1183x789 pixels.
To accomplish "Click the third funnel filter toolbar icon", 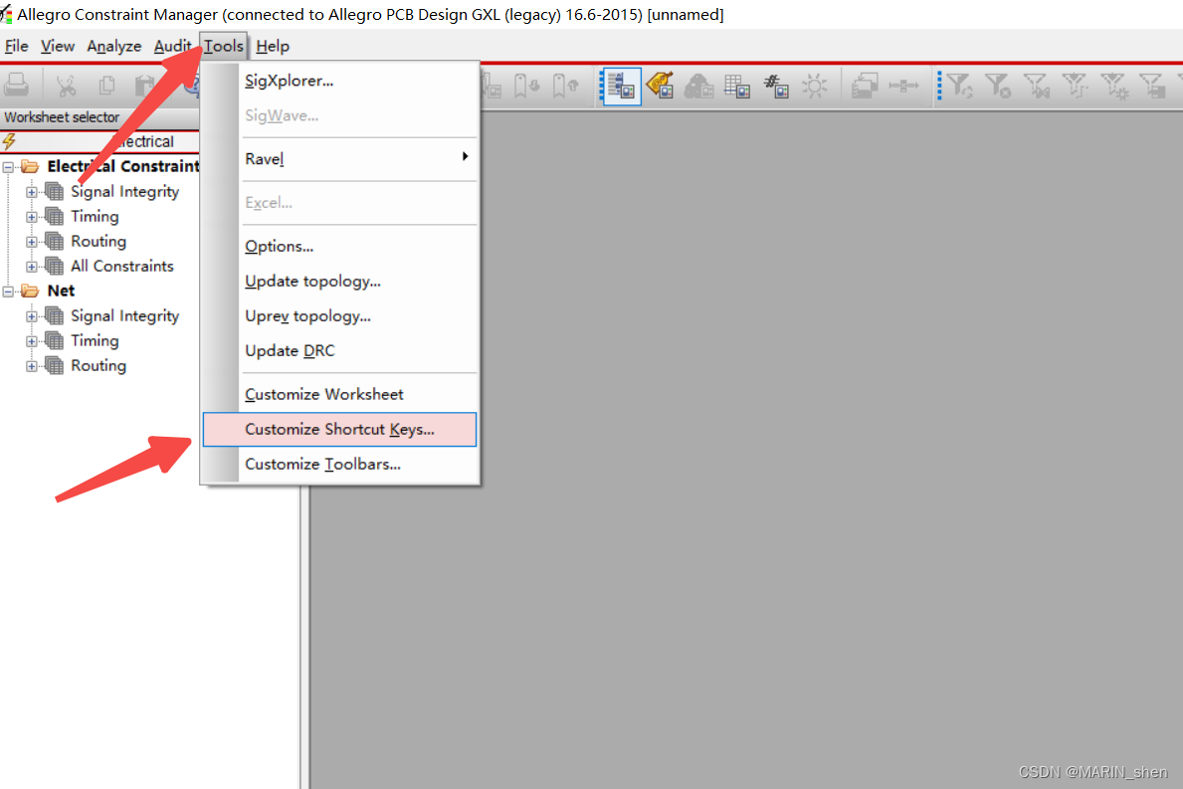I will pos(1037,86).
